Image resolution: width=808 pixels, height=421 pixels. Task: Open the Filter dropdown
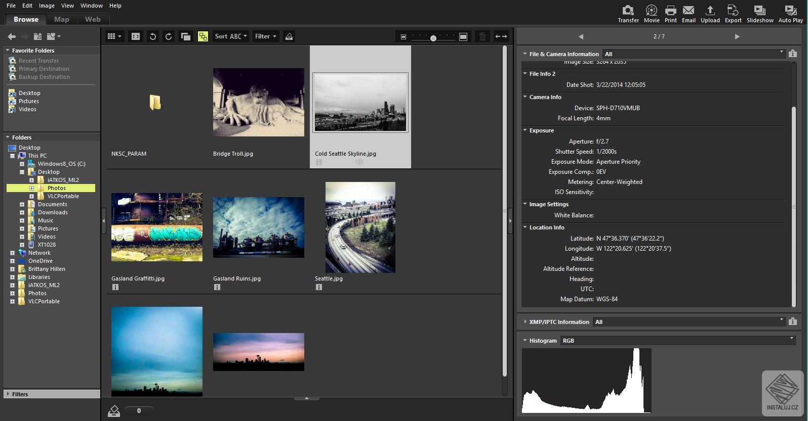point(265,36)
